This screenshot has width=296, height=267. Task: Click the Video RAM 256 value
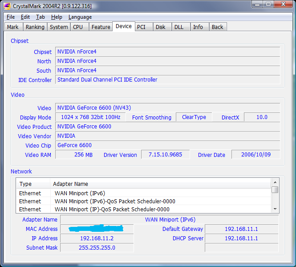point(69,155)
